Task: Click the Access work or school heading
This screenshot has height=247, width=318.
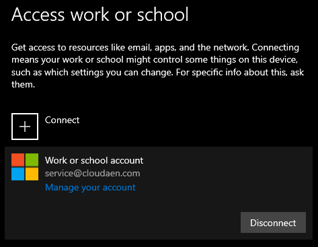Action: tap(100, 15)
